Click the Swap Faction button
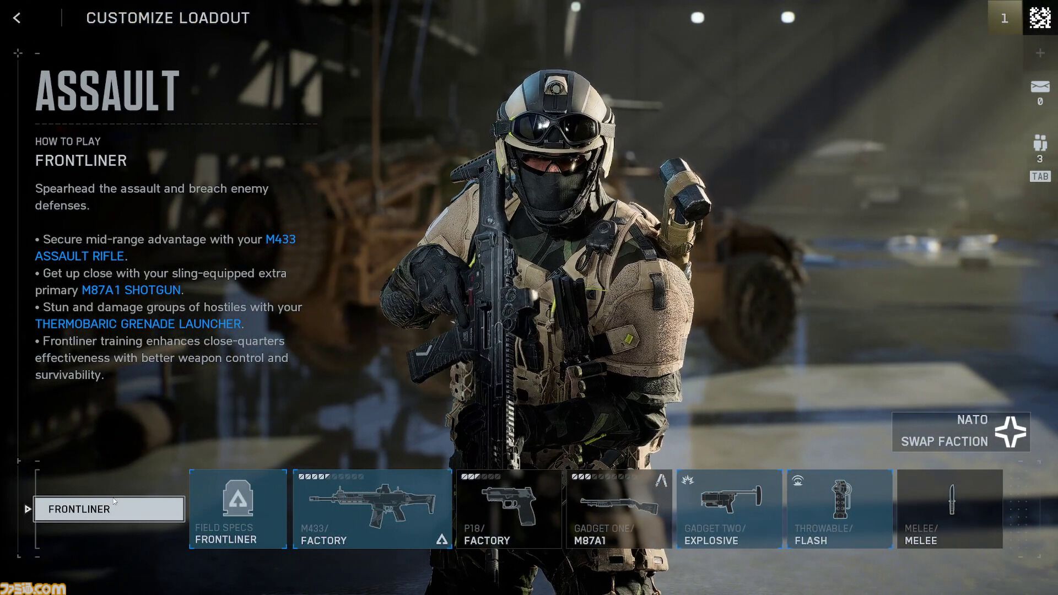Image resolution: width=1058 pixels, height=595 pixels. pyautogui.click(x=961, y=432)
